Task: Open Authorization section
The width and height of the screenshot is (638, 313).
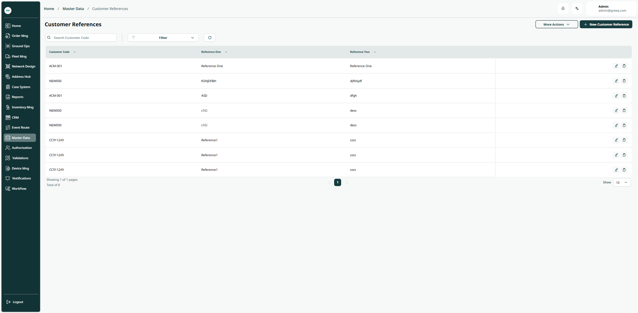Action: point(20,148)
